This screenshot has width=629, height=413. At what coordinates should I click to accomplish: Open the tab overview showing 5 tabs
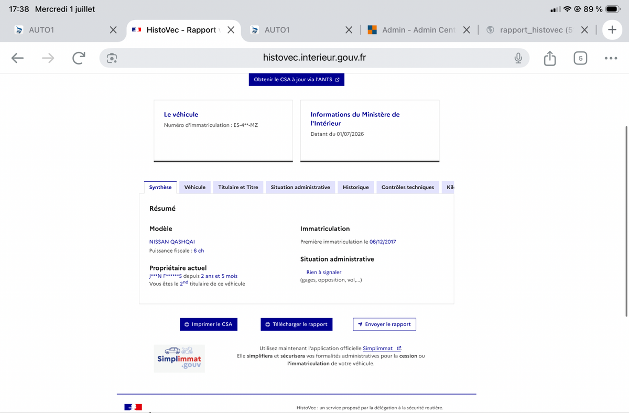click(x=580, y=58)
